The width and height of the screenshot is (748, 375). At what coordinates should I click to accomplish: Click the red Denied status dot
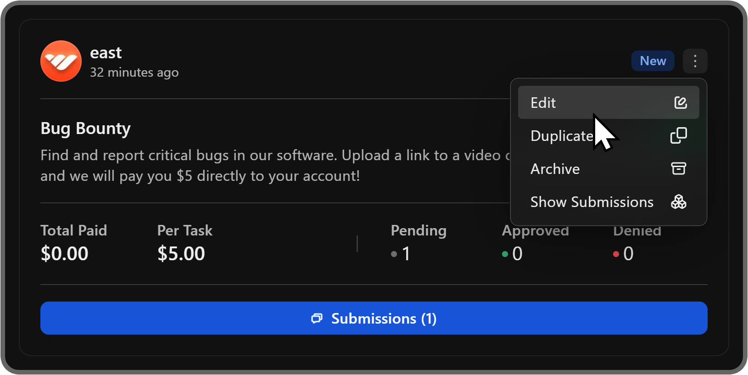click(616, 254)
